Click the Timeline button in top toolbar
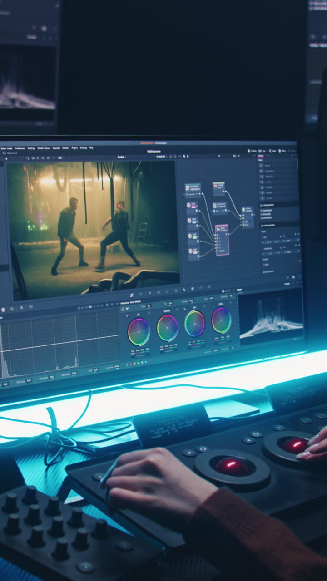This screenshot has width=327, height=581. (x=252, y=150)
